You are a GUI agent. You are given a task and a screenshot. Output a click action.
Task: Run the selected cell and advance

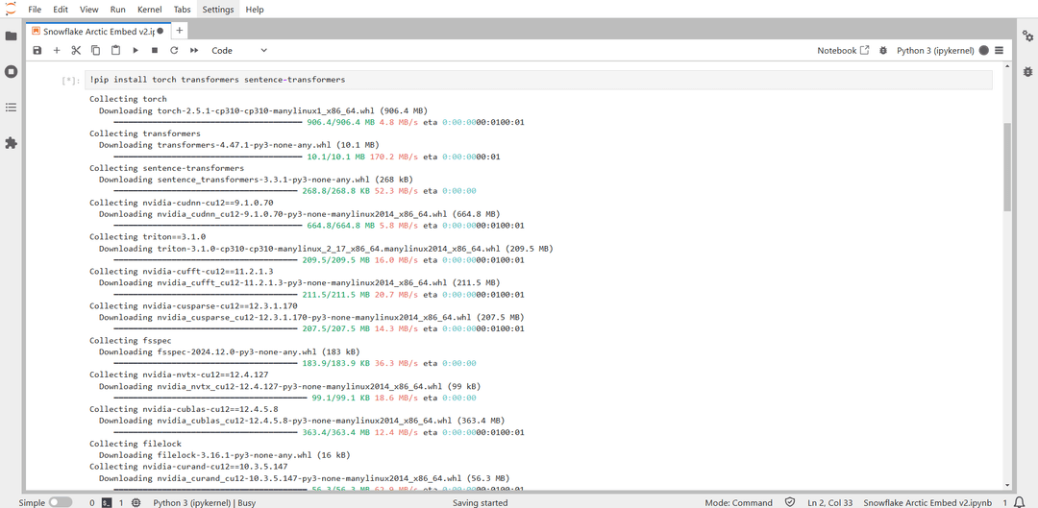(x=136, y=50)
